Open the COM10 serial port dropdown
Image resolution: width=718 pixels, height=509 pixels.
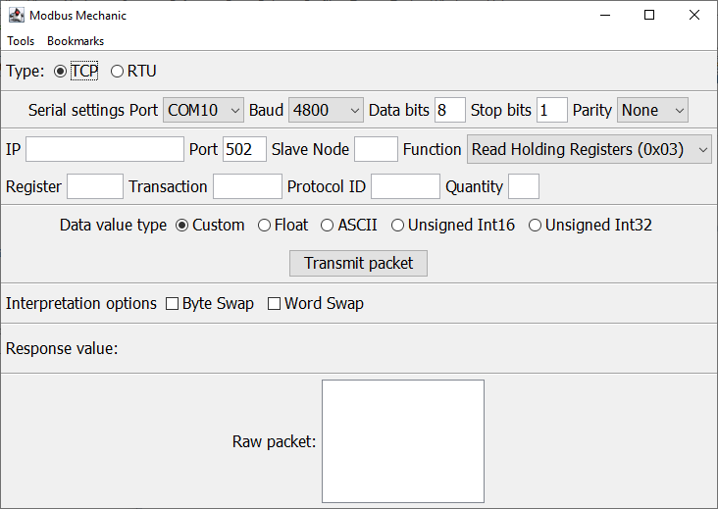coord(203,110)
